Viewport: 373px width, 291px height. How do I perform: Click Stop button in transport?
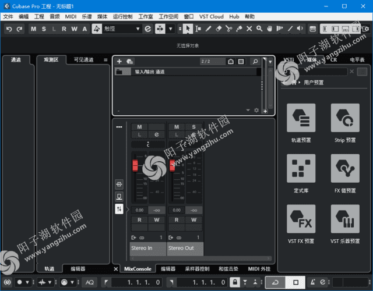(295, 282)
